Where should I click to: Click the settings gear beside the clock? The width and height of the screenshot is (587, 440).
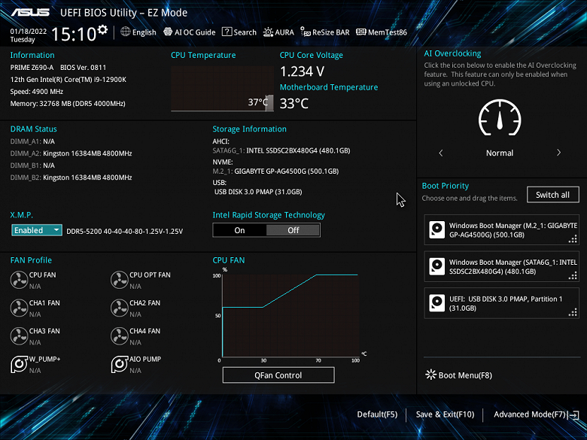coord(102,29)
